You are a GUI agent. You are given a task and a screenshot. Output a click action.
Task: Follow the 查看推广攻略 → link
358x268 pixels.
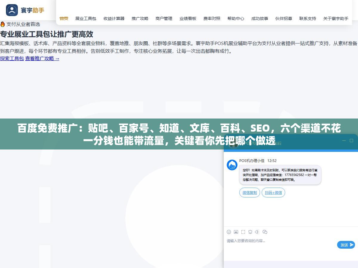(42, 59)
